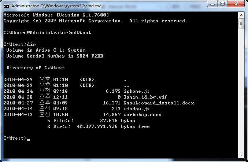Click the time '04:09'

[60, 103]
